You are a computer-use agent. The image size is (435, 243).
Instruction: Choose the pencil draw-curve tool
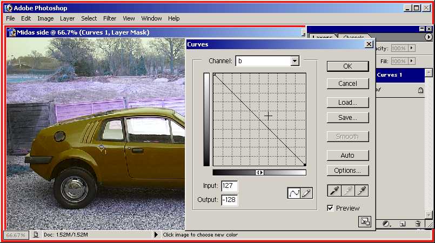(306, 193)
